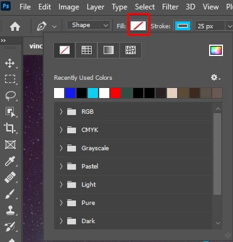Expand the Dark swatch group

pos(61,221)
